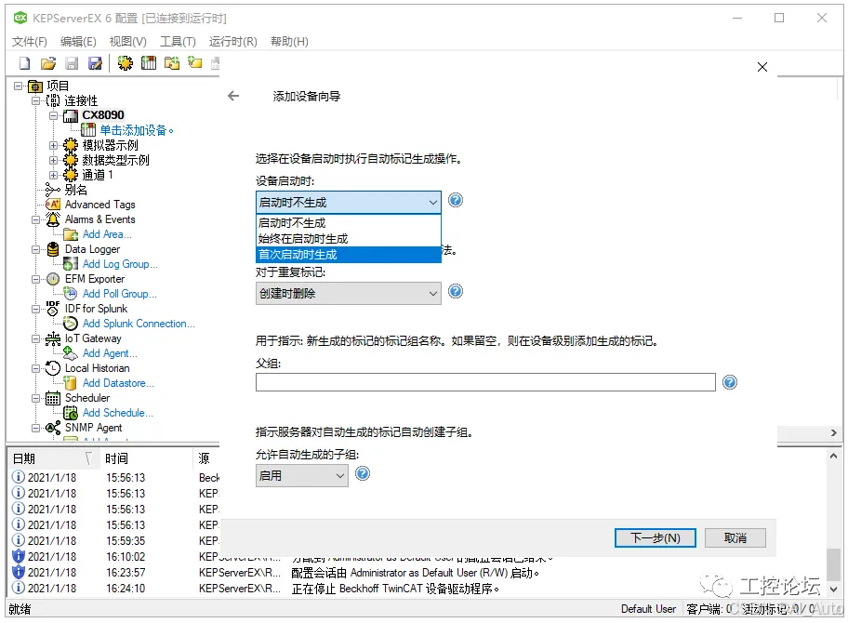848x623 pixels.
Task: Click the 时间 column header in log
Action: point(146,458)
